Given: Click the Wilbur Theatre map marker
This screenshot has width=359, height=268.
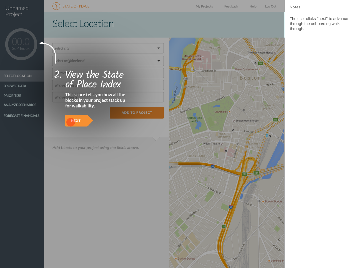Looking at the screenshot, I should [213, 144].
